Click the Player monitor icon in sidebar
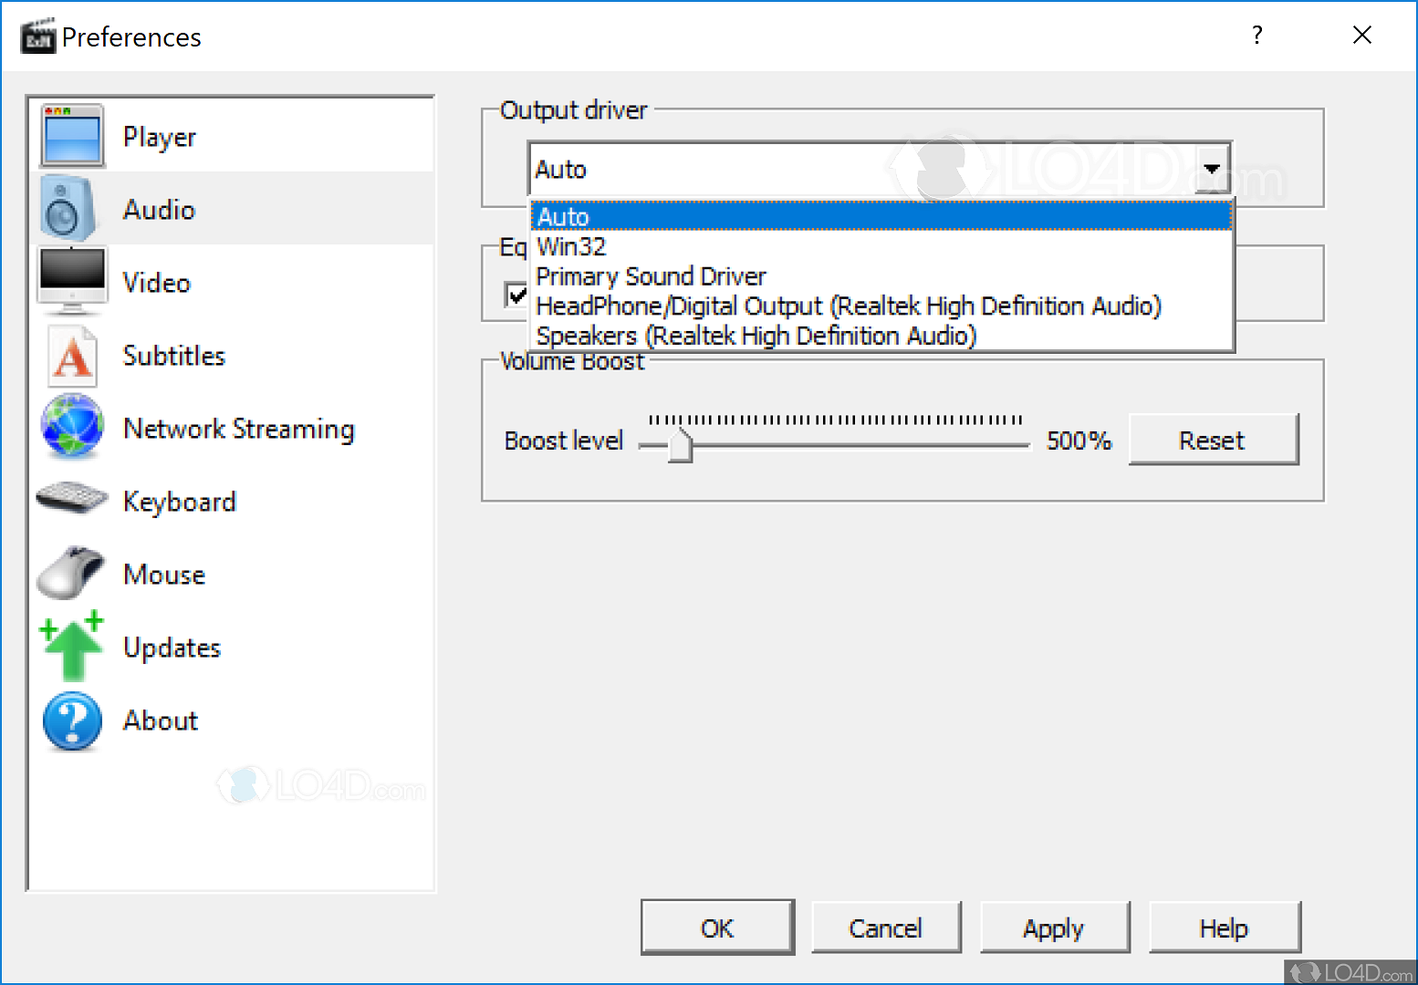The image size is (1418, 985). (x=72, y=136)
